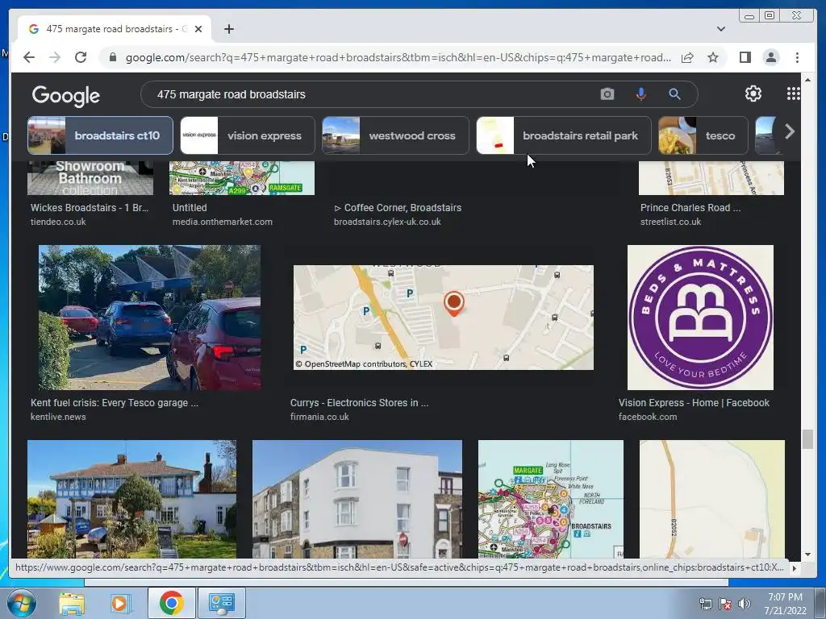Click the page vertical scrollbar thumb
Image resolution: width=826 pixels, height=619 pixels.
pos(807,439)
